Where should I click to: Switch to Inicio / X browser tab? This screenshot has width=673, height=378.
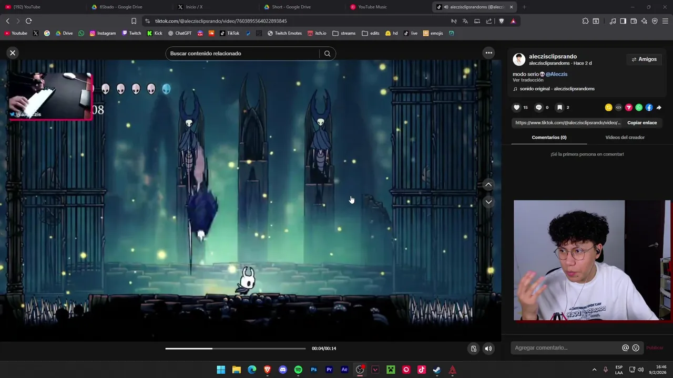[x=215, y=7]
